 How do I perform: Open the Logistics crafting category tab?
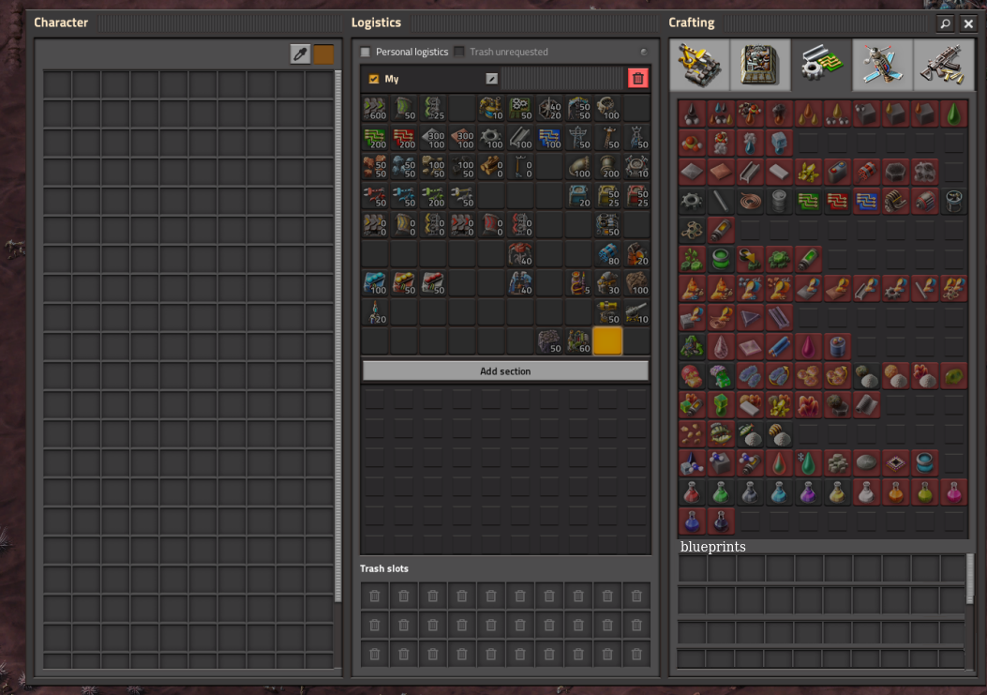tap(699, 65)
